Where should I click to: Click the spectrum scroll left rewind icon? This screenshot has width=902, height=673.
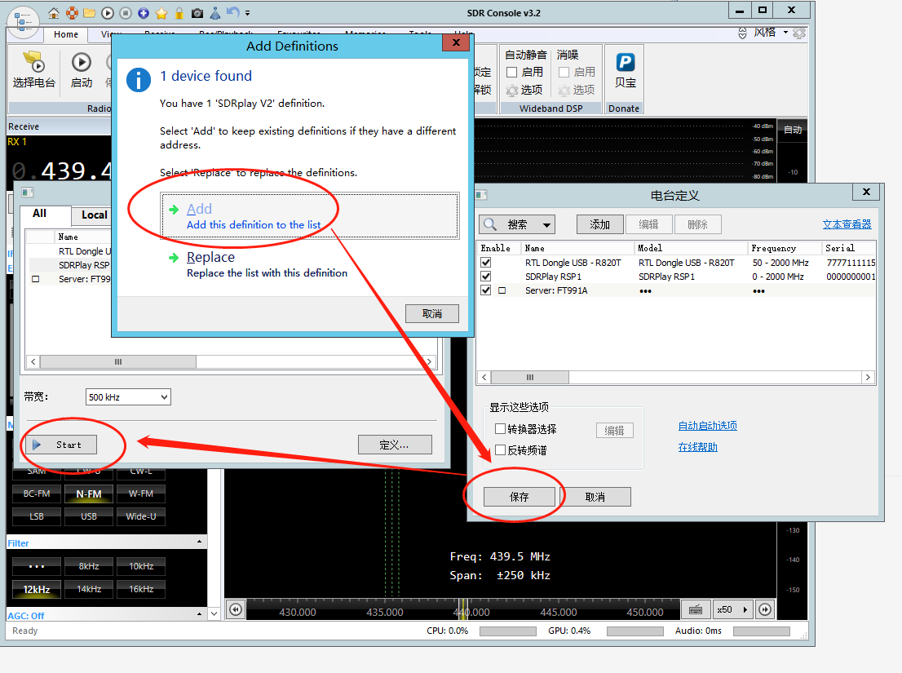236,609
